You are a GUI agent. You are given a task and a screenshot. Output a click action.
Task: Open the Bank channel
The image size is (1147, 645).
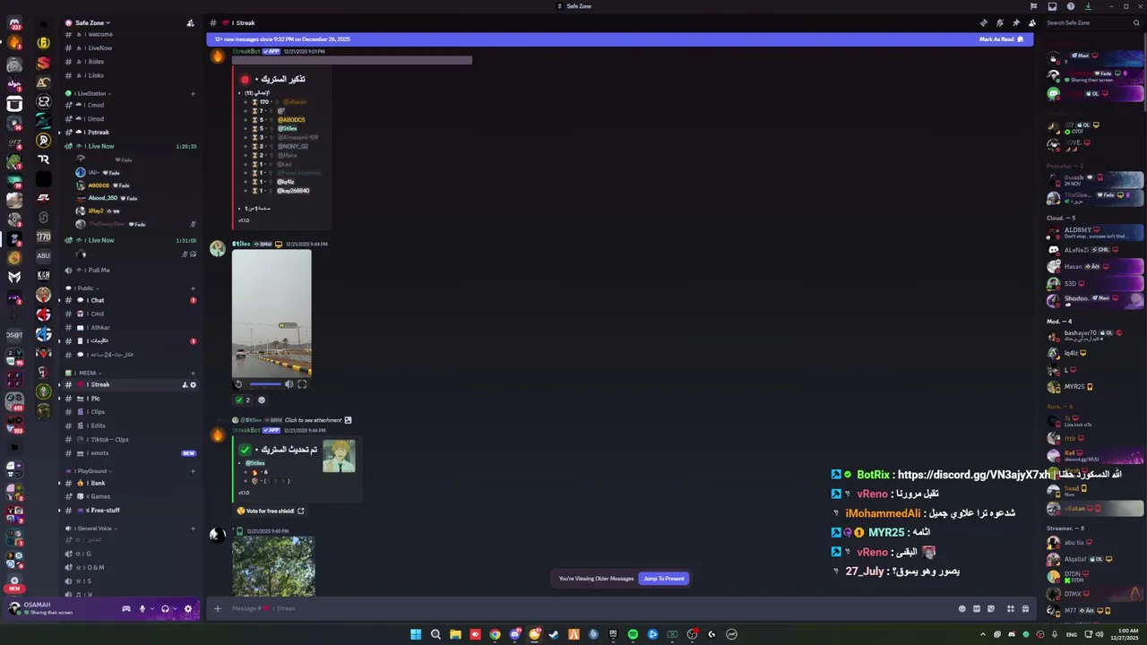[130, 483]
